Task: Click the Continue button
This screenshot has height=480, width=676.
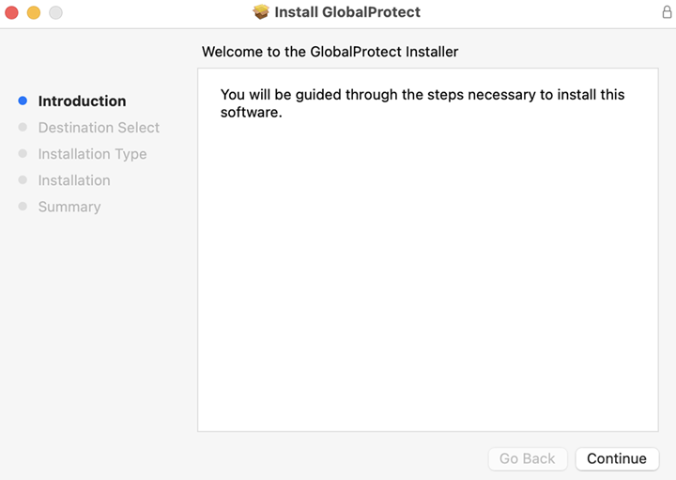Action: point(617,458)
